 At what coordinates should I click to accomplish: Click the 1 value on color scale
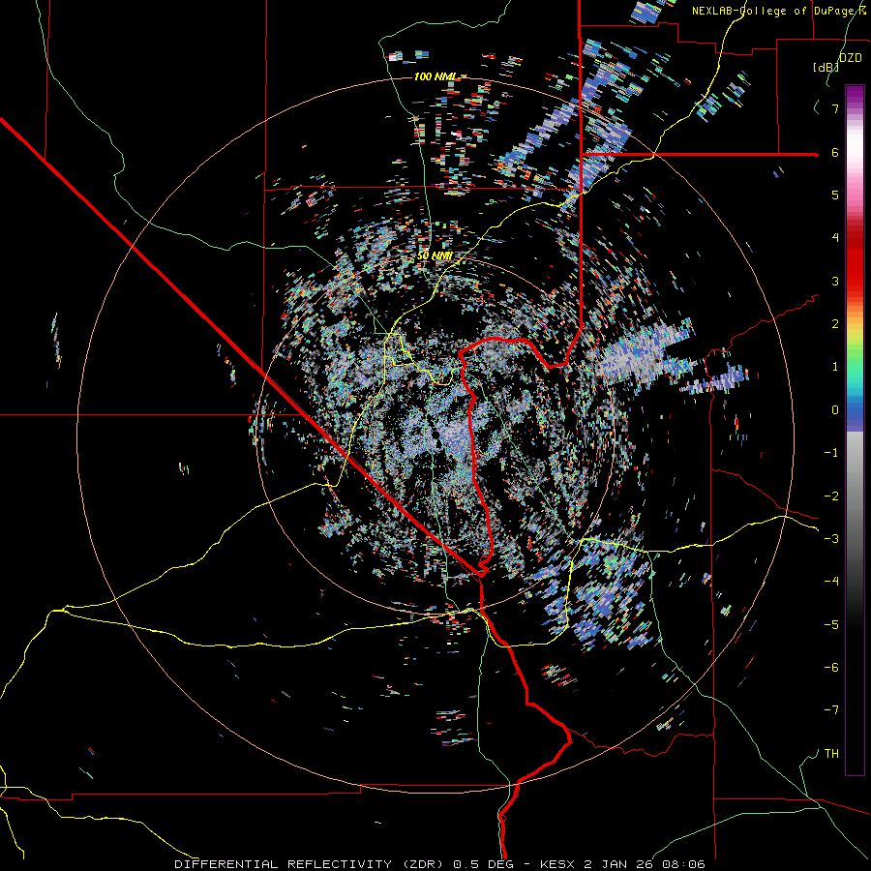pyautogui.click(x=835, y=367)
